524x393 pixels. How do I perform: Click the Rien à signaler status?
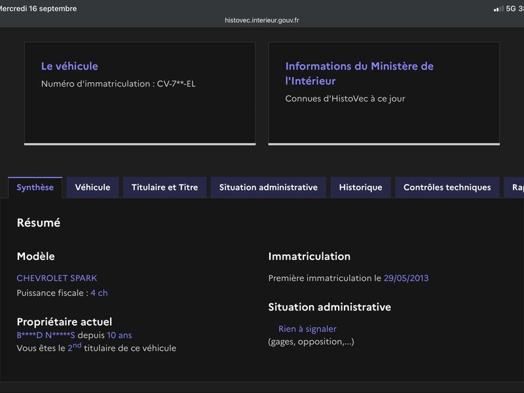307,329
